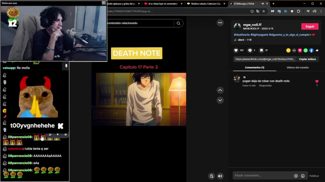Reply to the comment via Responder
Image resolution: width=325 pixels, height=182 pixels.
(x=265, y=85)
